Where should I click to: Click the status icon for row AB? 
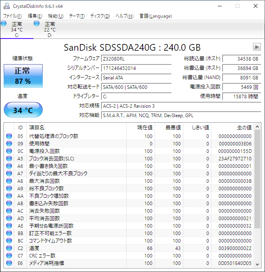click(x=9, y=203)
